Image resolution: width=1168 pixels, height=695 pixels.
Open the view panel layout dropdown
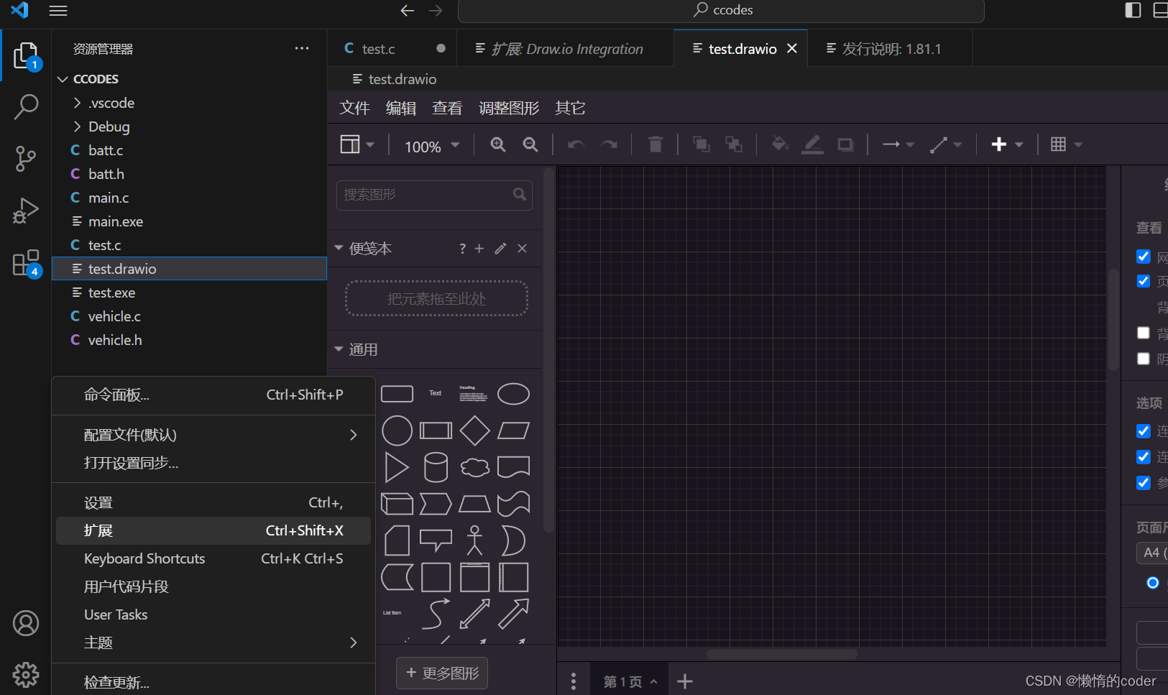[x=357, y=144]
